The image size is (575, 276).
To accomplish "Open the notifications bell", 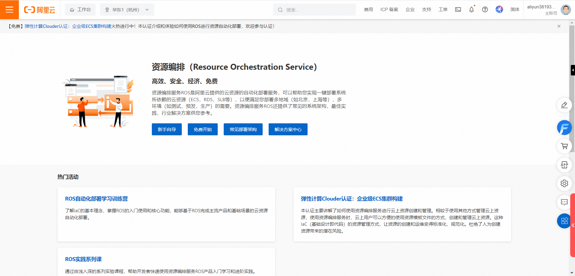I will pyautogui.click(x=472, y=10).
